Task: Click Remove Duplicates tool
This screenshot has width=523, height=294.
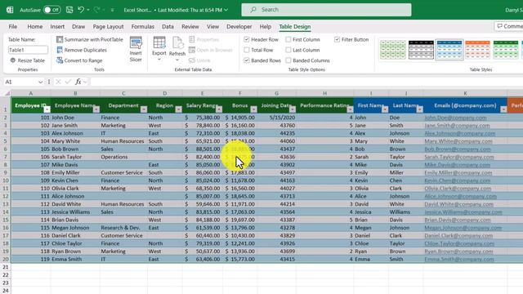Action: 82,50
